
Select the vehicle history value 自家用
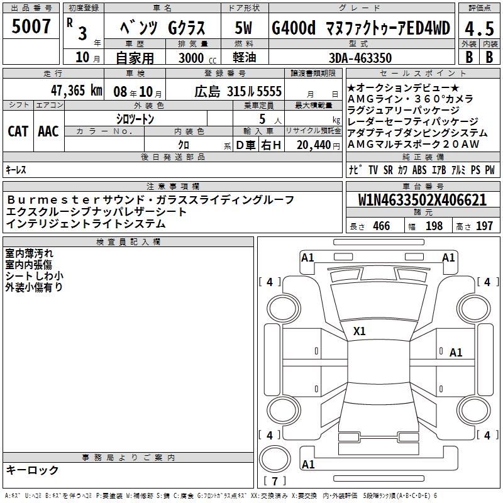coord(135,58)
